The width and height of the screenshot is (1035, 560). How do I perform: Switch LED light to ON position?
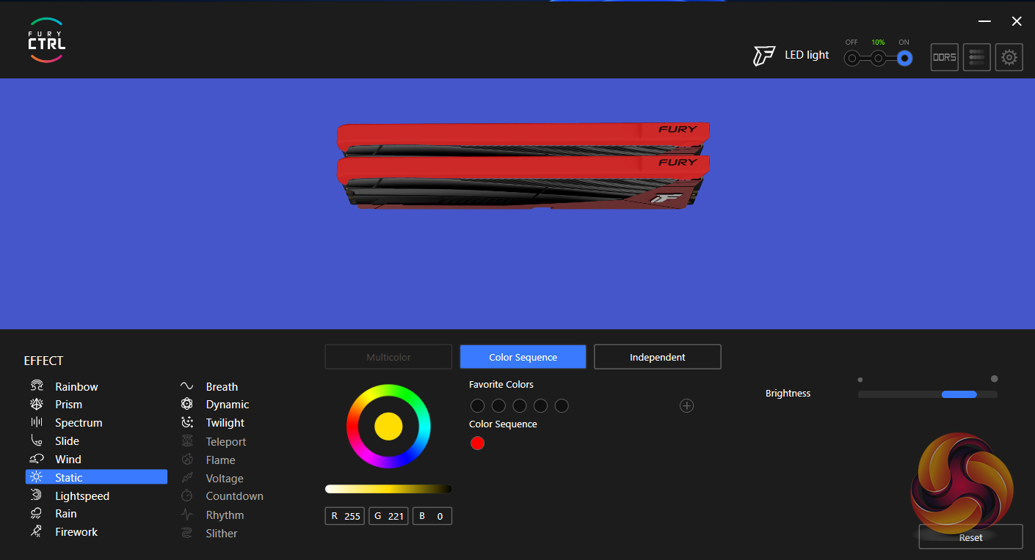tap(904, 58)
